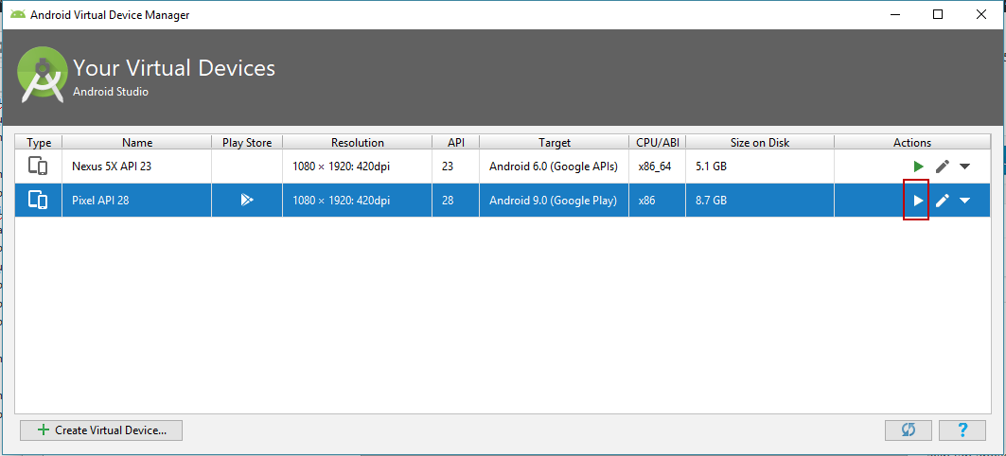The image size is (1006, 456).
Task: Click the x86_64 CPU/ABI cell
Action: pyautogui.click(x=658, y=167)
